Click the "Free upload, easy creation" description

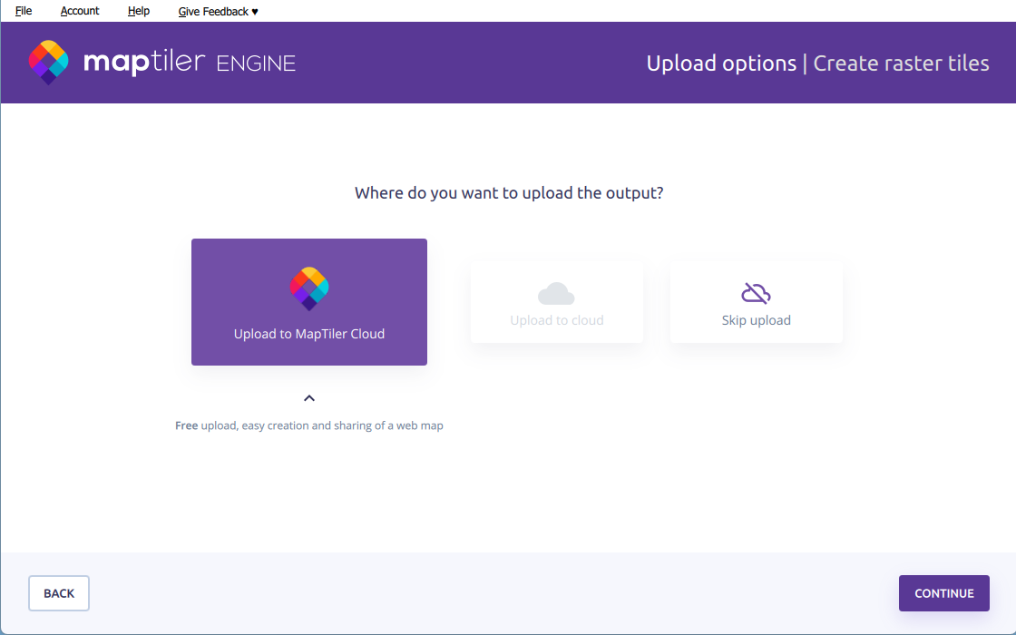coord(309,425)
